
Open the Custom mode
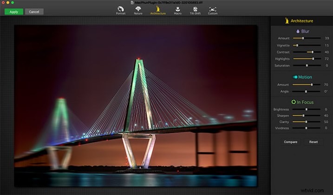(x=213, y=10)
